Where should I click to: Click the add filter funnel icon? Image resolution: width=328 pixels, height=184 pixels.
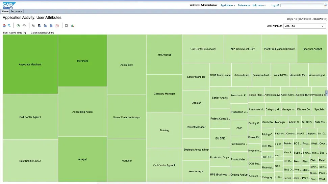pos(9,26)
